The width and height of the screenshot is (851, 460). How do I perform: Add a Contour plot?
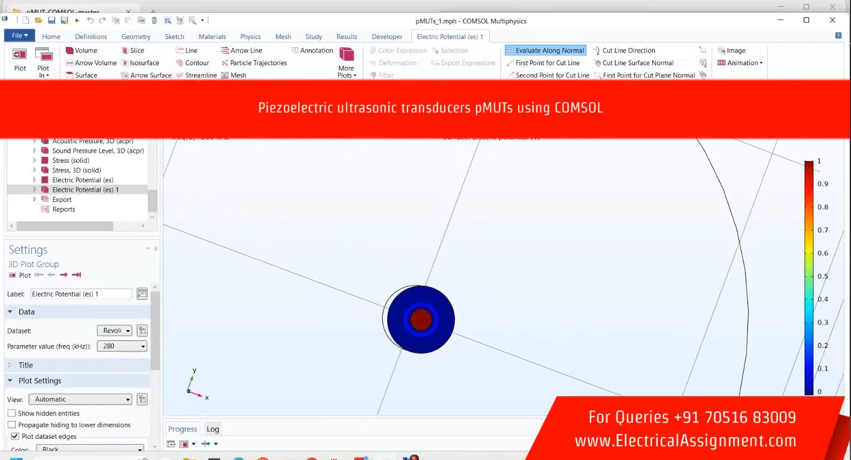coord(192,63)
